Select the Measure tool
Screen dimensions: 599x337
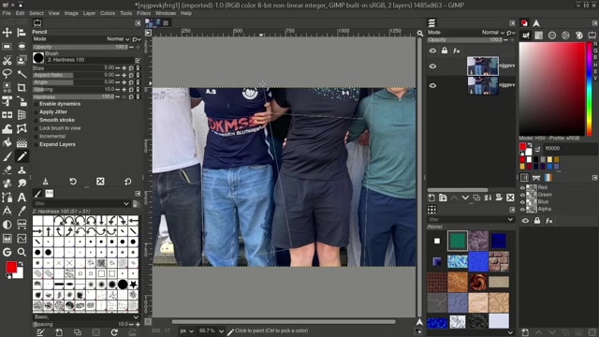7,211
